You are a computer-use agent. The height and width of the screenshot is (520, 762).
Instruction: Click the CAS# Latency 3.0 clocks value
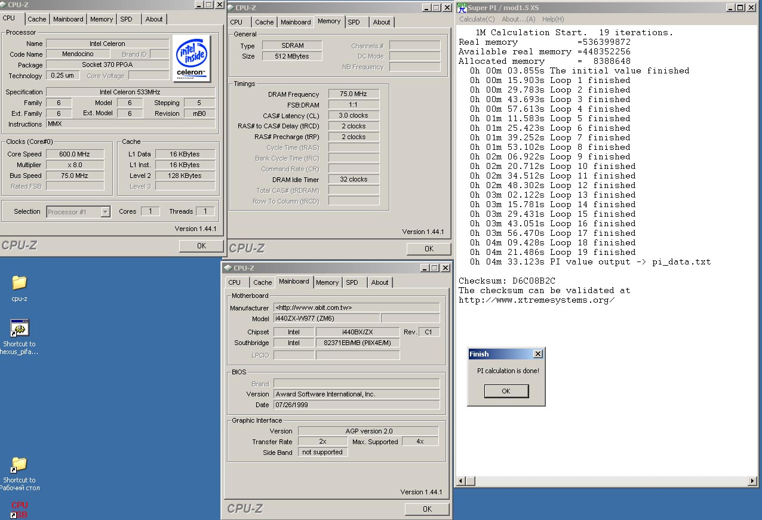[354, 115]
